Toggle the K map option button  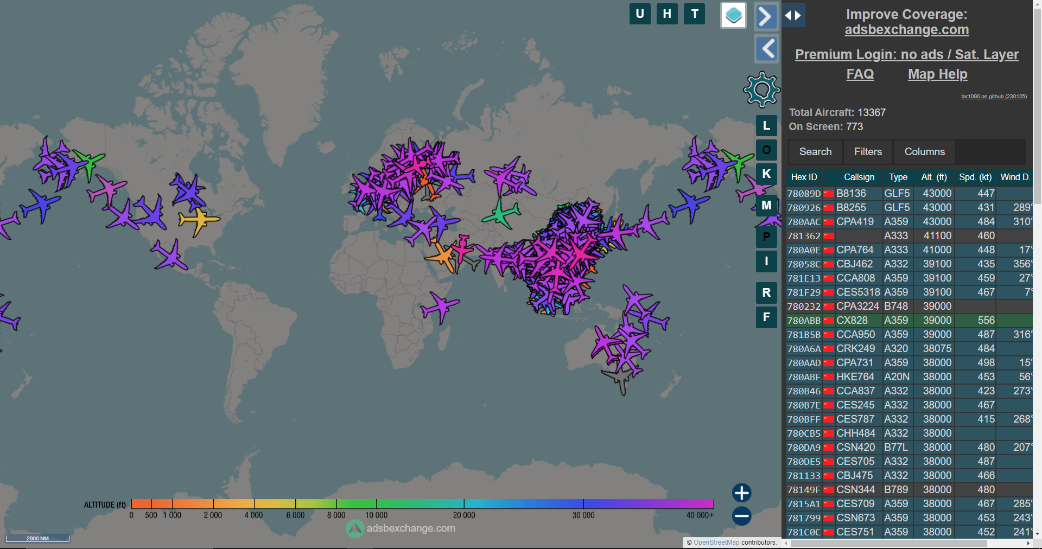click(766, 174)
